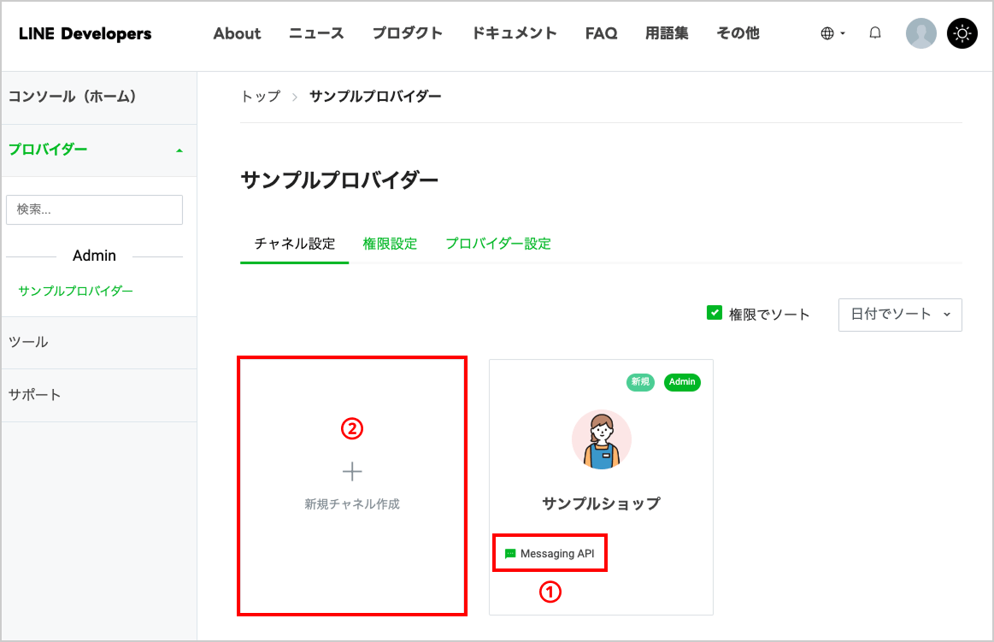The image size is (994, 642).
Task: Expand the language dropdown arrow
Action: tap(843, 33)
